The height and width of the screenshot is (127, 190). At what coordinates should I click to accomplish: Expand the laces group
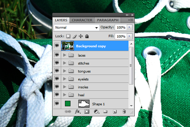pyautogui.click(x=65, y=55)
